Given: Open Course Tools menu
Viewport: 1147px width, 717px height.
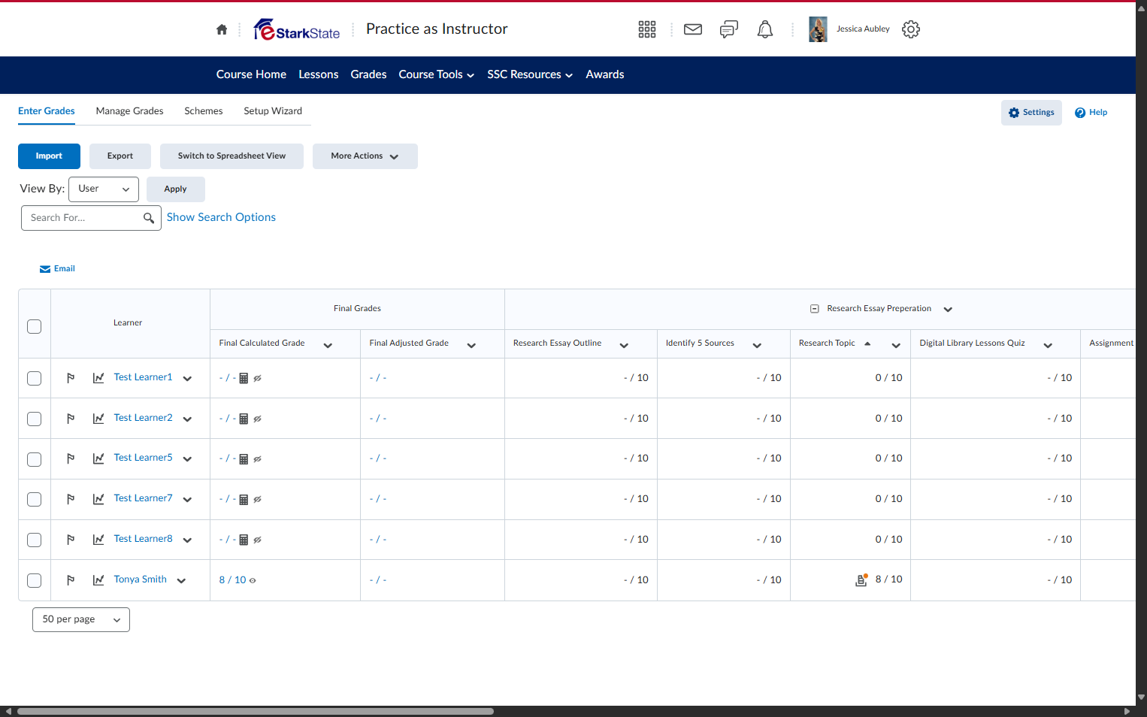Looking at the screenshot, I should tap(437, 74).
